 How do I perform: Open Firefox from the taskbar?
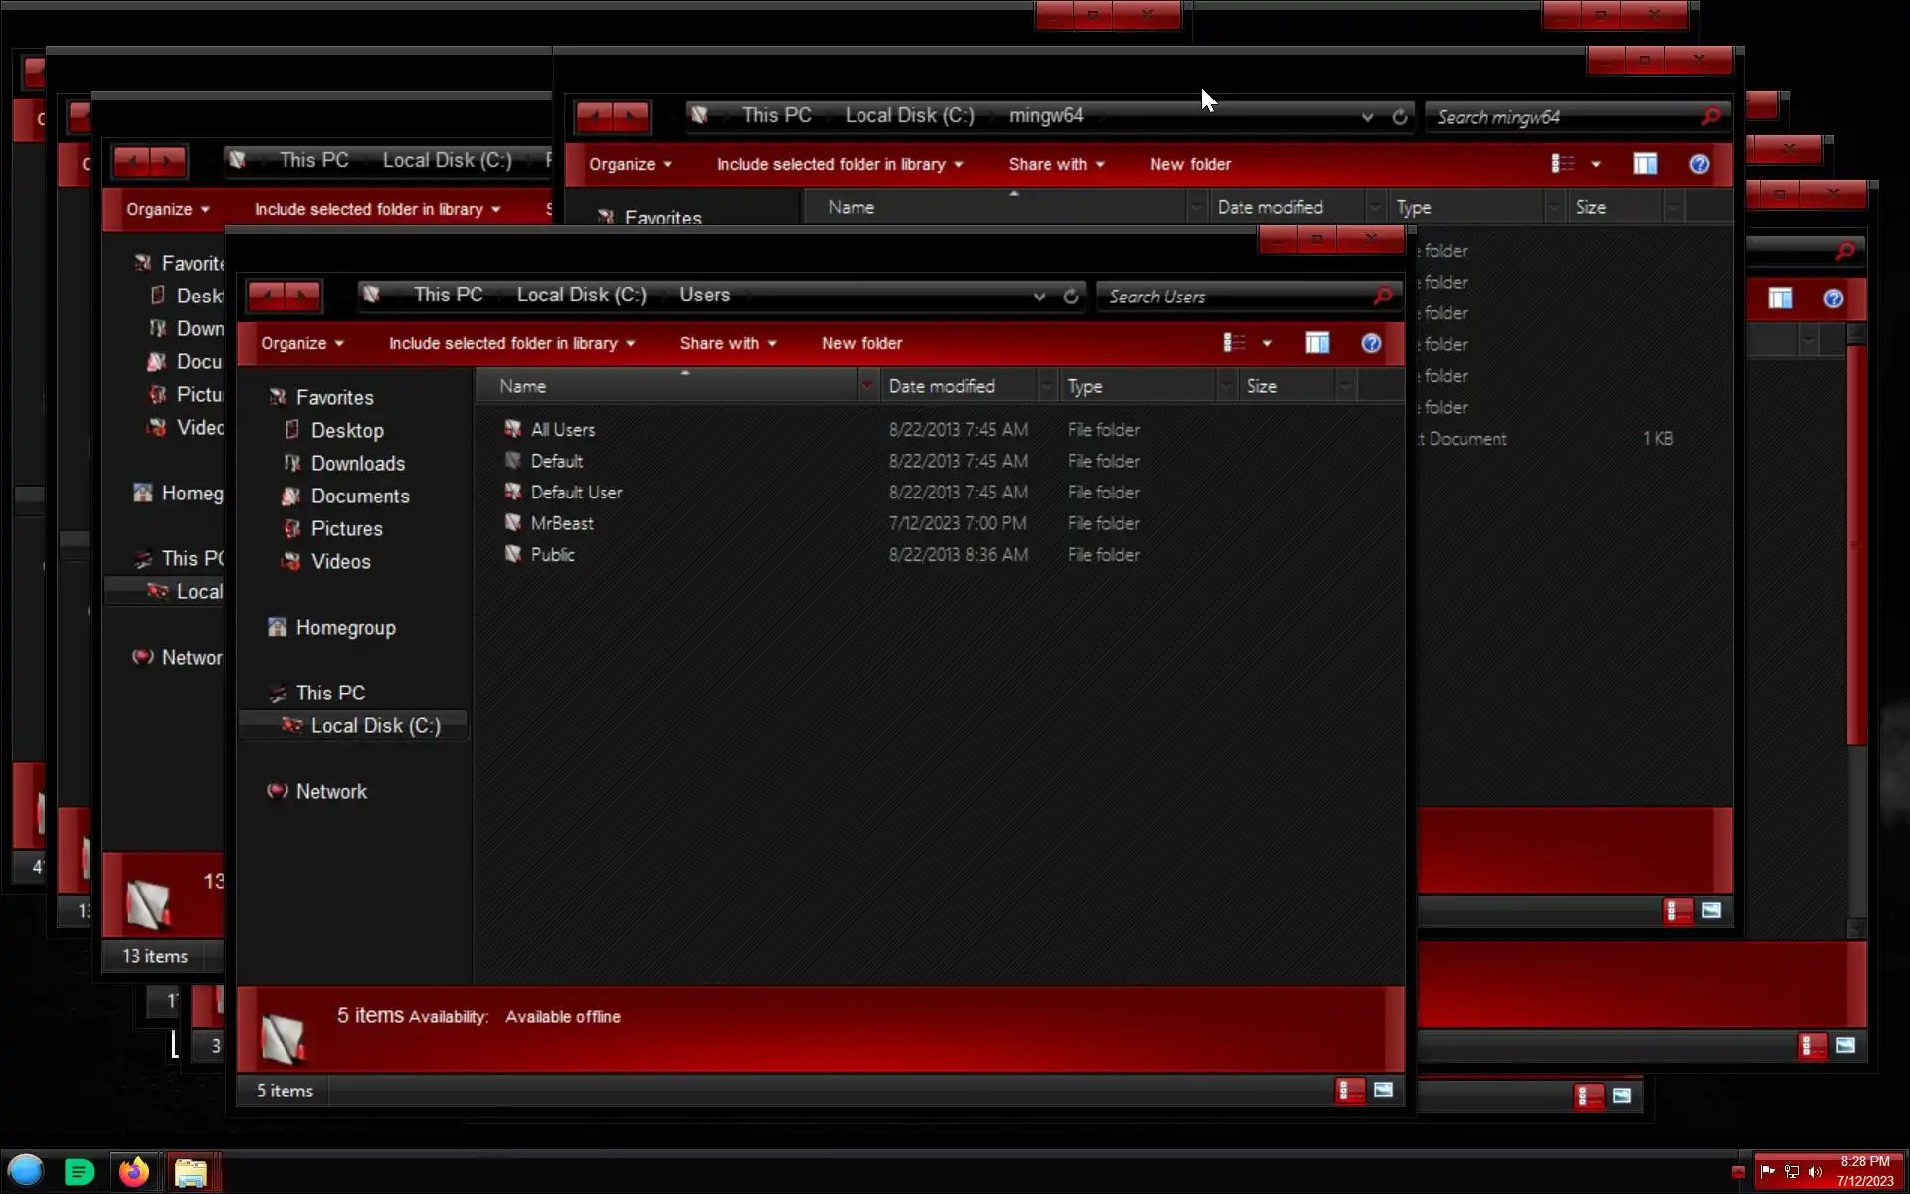(x=134, y=1171)
